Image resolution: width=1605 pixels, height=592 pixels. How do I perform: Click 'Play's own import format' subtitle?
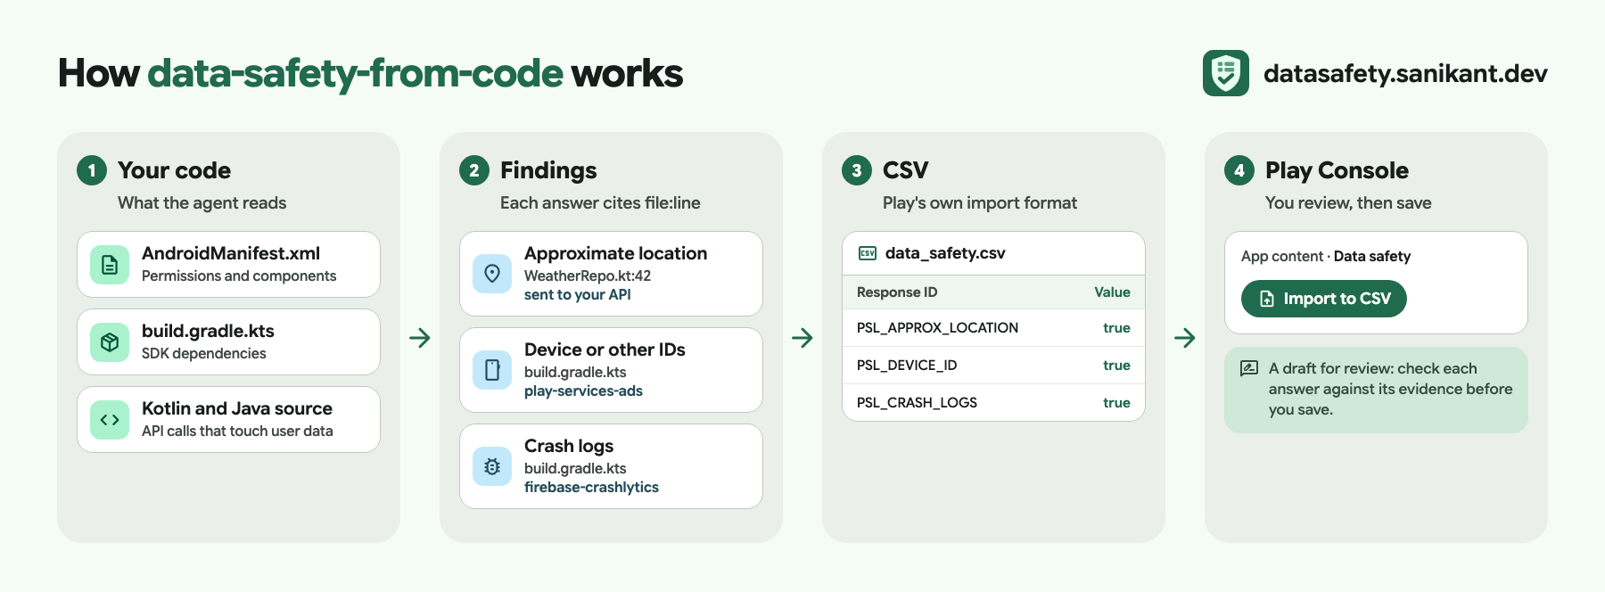pos(980,203)
